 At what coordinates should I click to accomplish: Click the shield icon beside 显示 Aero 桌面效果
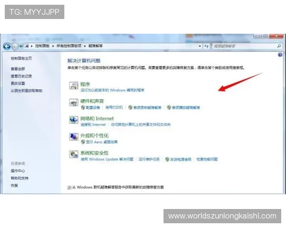[x=83, y=142]
